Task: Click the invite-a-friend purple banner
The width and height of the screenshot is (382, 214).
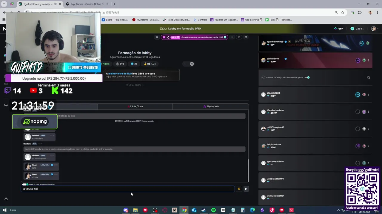Action: coord(194,37)
